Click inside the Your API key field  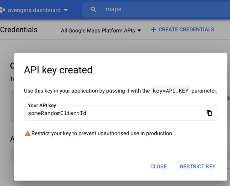120,113
